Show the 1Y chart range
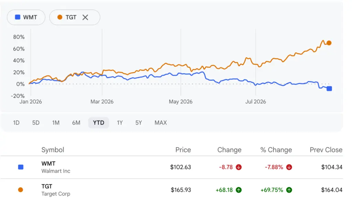 coord(120,123)
